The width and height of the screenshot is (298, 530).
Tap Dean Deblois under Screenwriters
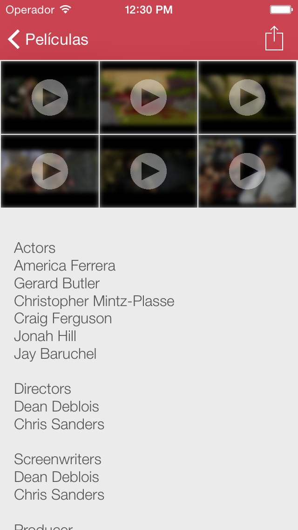tap(56, 477)
